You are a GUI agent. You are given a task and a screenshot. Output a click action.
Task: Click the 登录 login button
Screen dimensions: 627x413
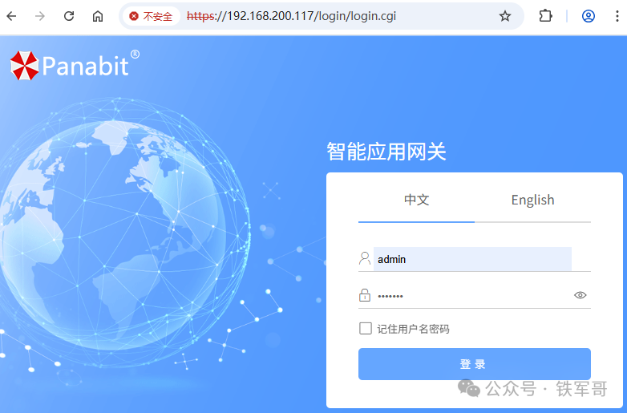click(474, 364)
